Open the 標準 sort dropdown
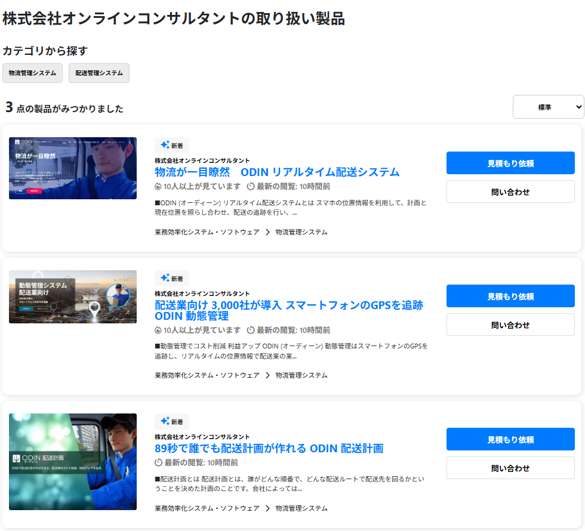This screenshot has height=531, width=585. click(x=549, y=107)
